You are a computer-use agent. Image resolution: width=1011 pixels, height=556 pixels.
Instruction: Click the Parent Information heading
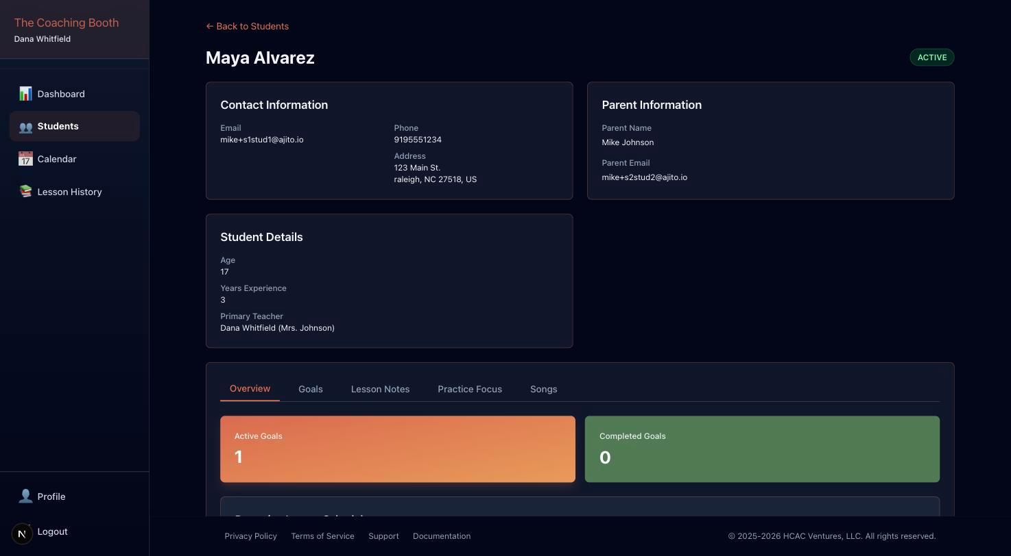click(x=652, y=105)
